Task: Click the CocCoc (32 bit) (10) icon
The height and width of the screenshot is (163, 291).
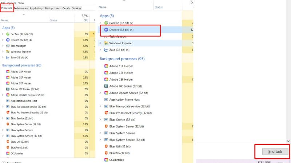Action: point(8,34)
